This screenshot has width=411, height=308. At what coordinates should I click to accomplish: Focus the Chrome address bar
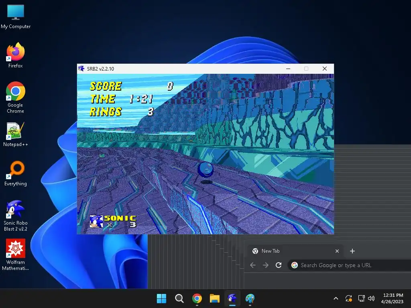350,265
